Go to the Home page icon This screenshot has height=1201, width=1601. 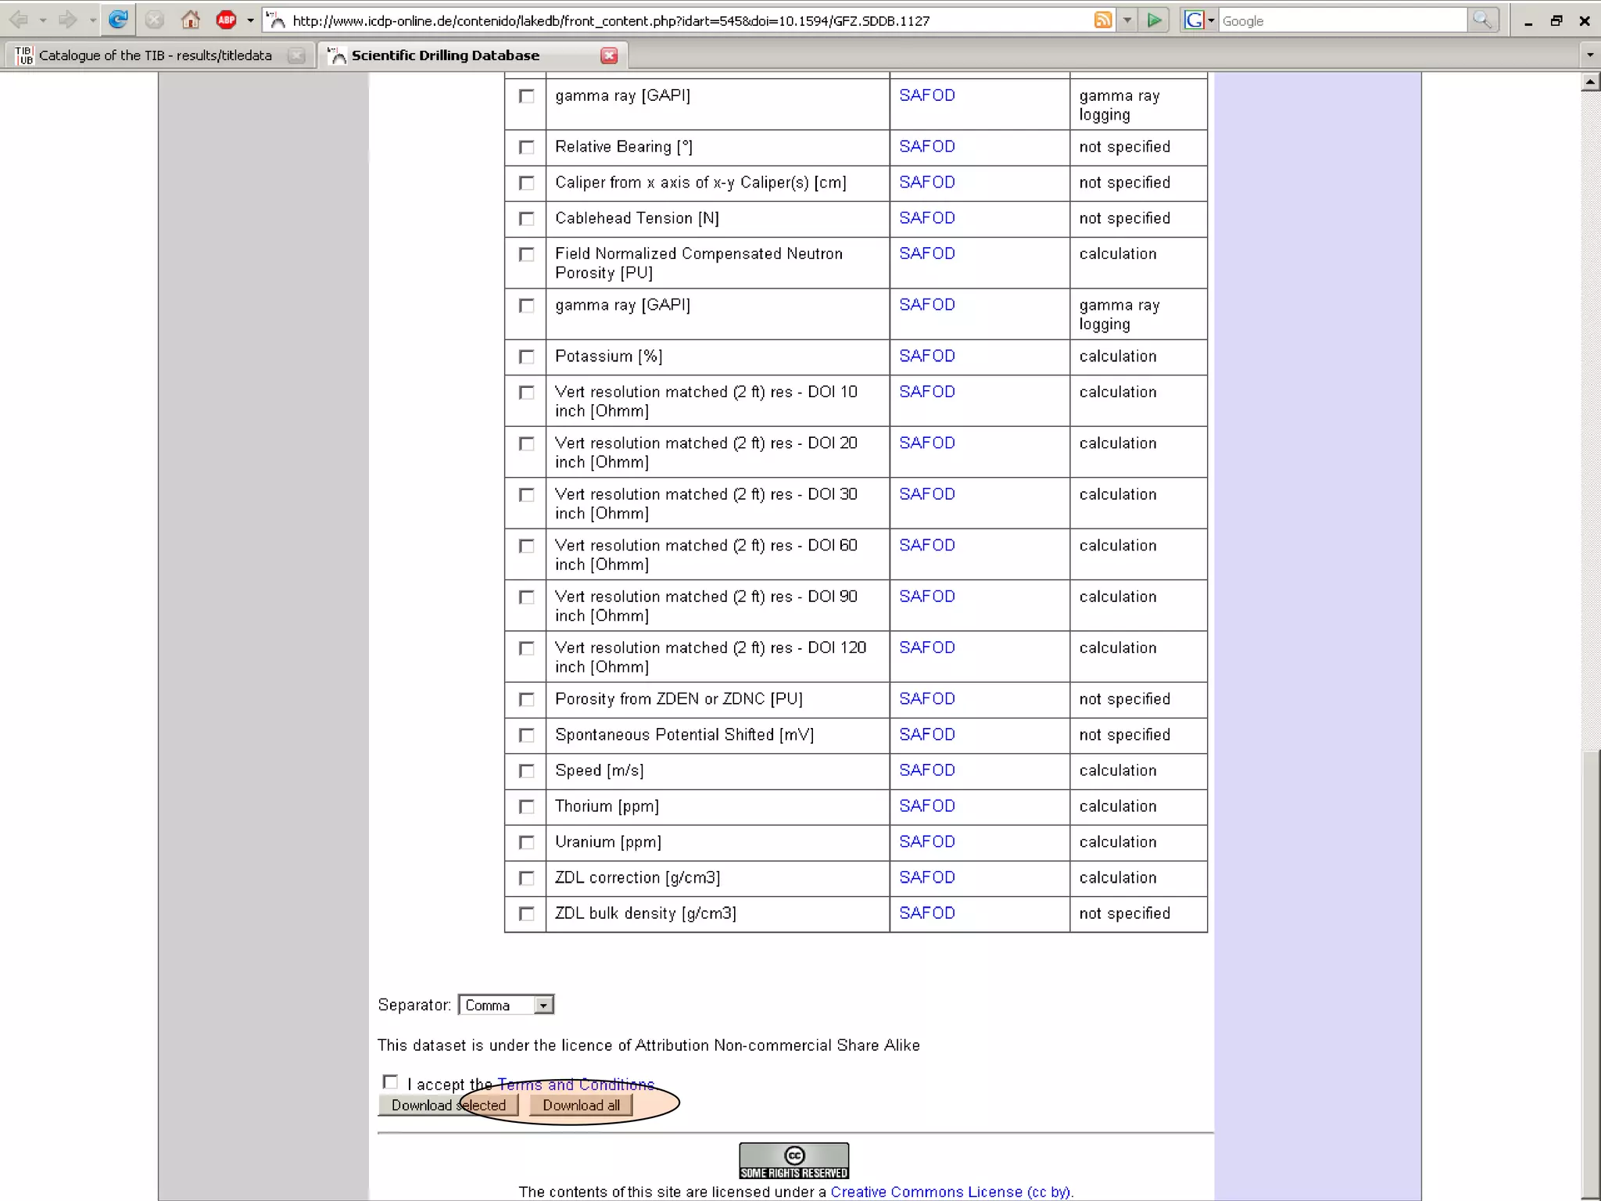click(x=190, y=20)
